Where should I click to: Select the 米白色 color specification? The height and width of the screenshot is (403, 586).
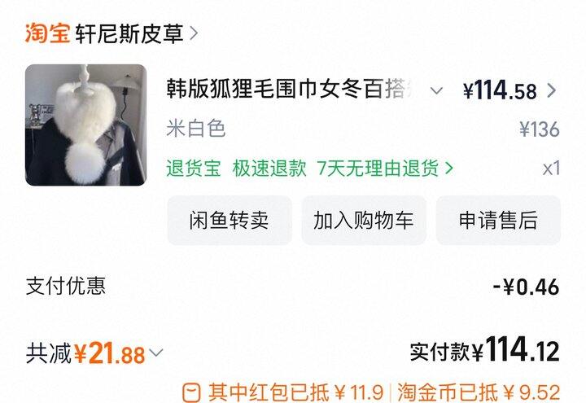point(196,129)
